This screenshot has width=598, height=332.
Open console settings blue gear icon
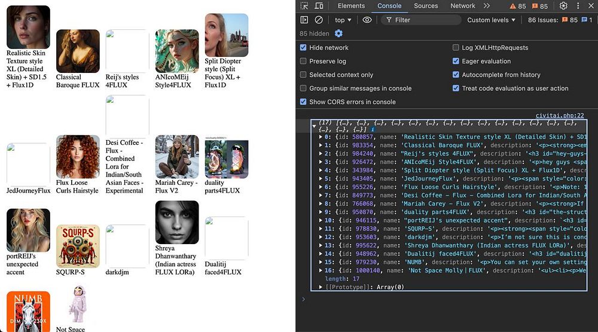338,33
